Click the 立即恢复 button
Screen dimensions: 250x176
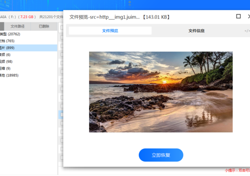pyautogui.click(x=161, y=155)
